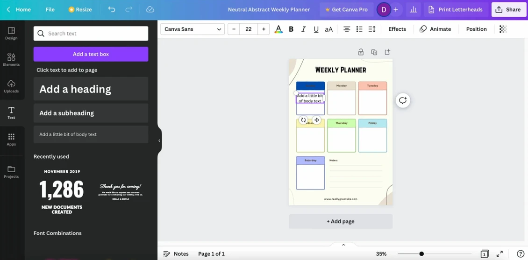Open the transparency checkerboard icon
Image resolution: width=528 pixels, height=260 pixels.
[x=503, y=29]
